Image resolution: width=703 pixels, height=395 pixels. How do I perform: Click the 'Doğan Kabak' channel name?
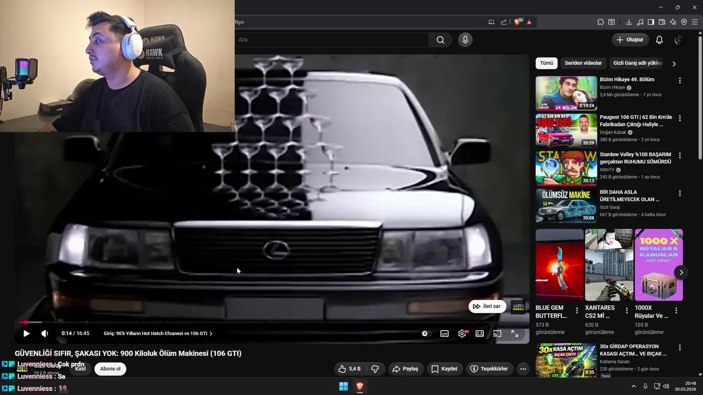612,132
